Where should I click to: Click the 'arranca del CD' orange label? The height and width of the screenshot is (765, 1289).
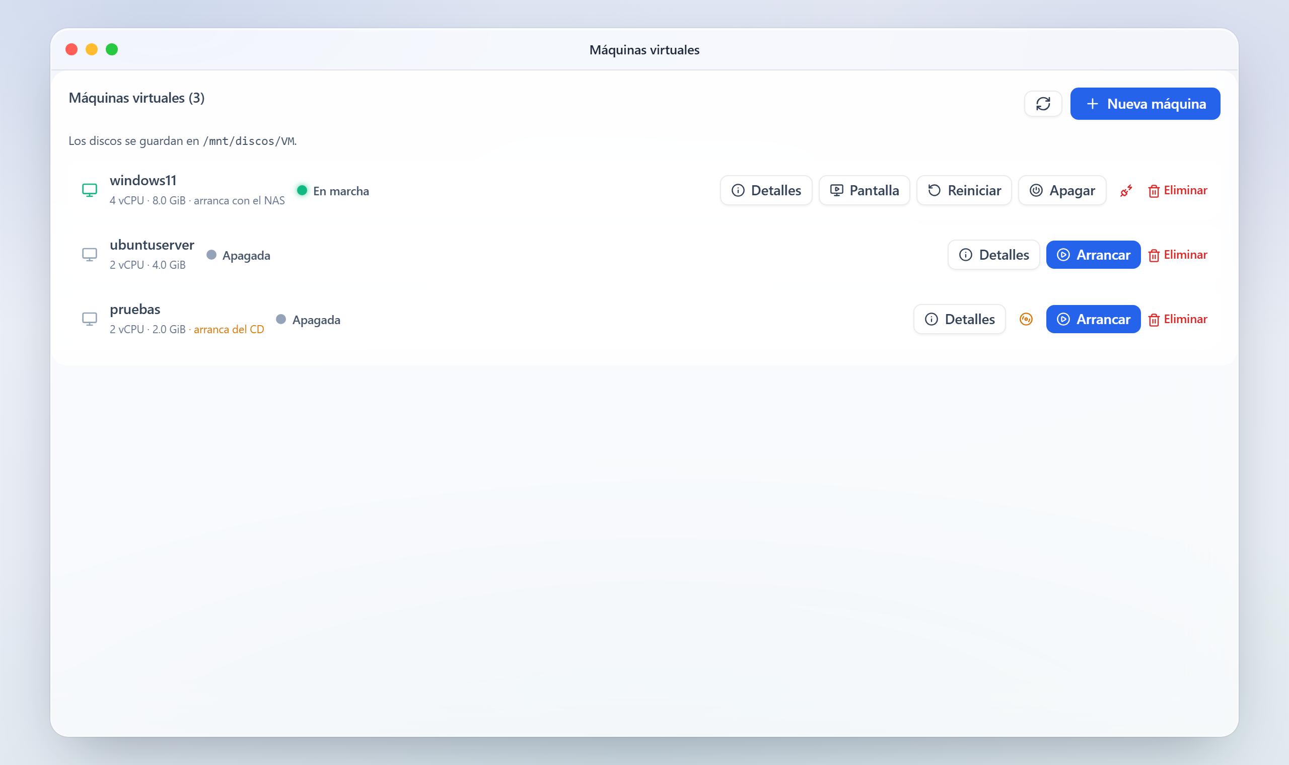pyautogui.click(x=229, y=329)
